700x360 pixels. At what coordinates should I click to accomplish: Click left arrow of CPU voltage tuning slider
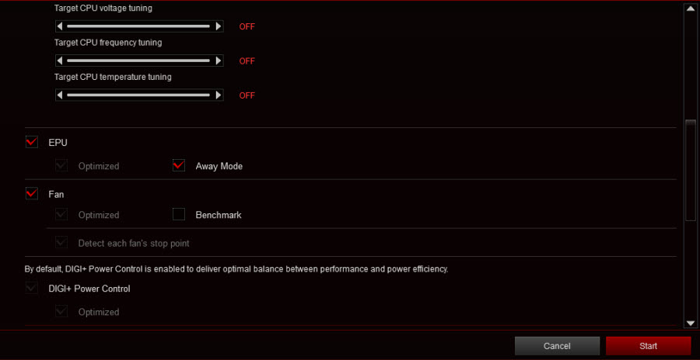pyautogui.click(x=60, y=26)
